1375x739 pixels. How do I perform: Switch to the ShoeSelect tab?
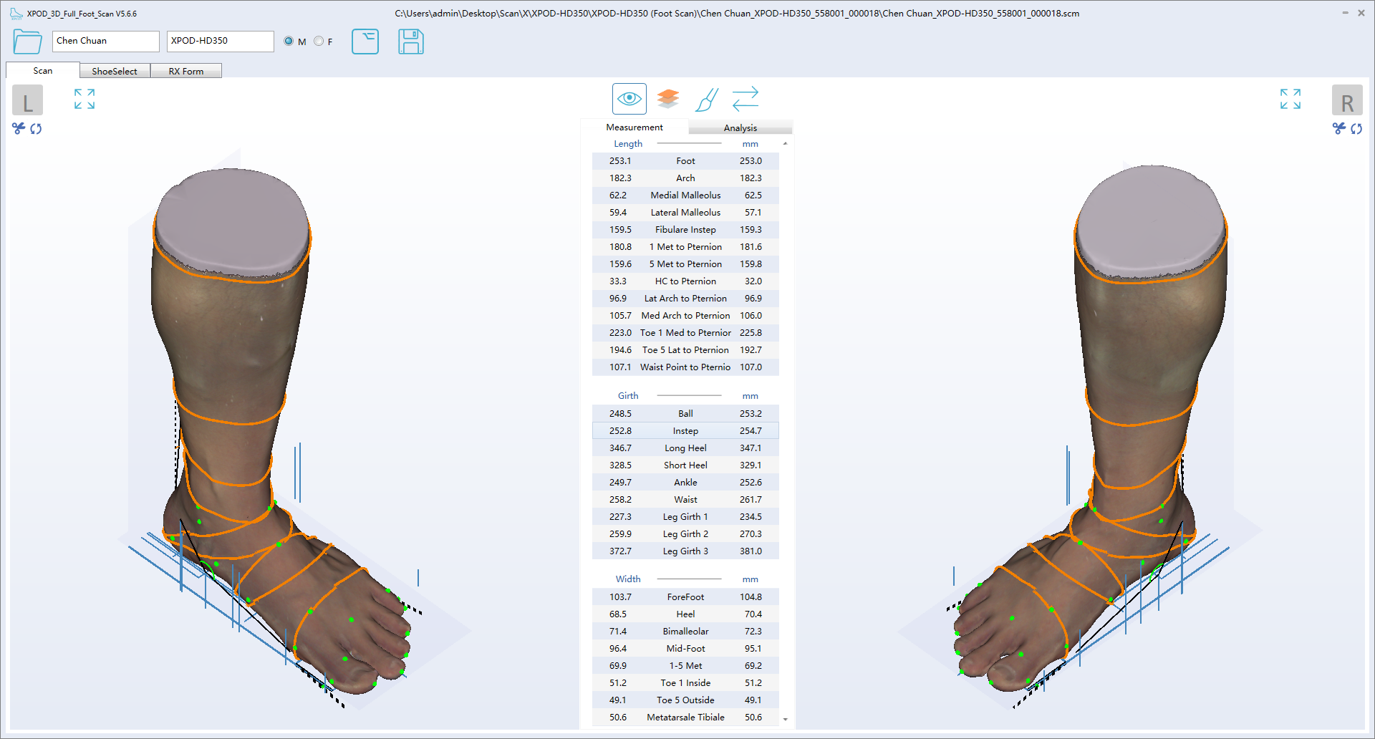click(x=115, y=71)
